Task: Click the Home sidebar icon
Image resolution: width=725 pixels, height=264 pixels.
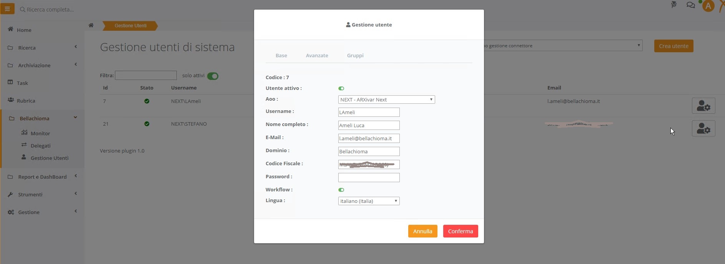Action: (x=10, y=29)
